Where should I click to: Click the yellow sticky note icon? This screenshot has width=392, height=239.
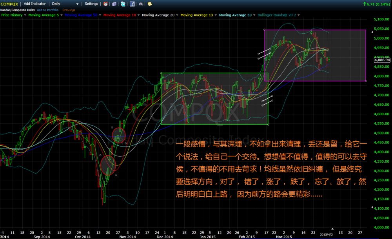150,4
